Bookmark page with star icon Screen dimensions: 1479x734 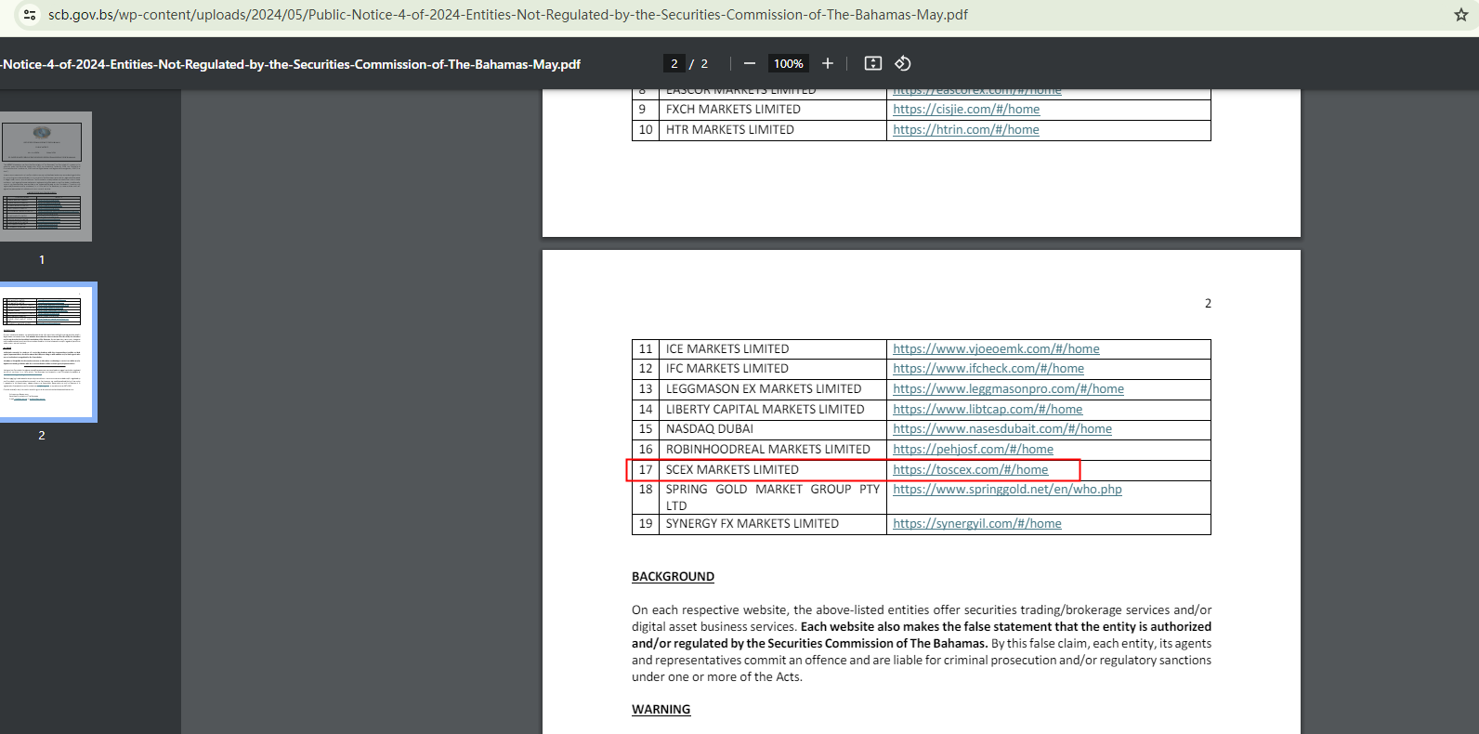[x=1460, y=15]
